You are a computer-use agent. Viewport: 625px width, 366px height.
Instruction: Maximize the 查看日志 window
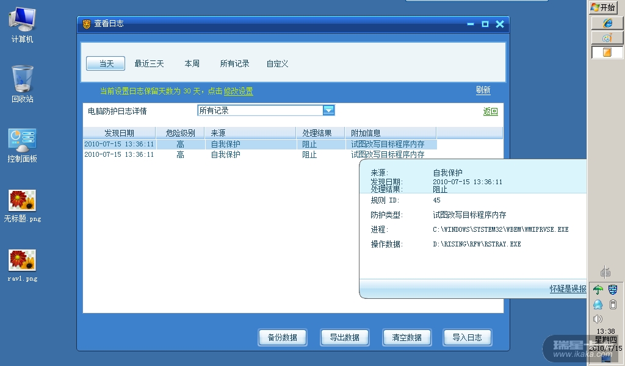(x=485, y=24)
